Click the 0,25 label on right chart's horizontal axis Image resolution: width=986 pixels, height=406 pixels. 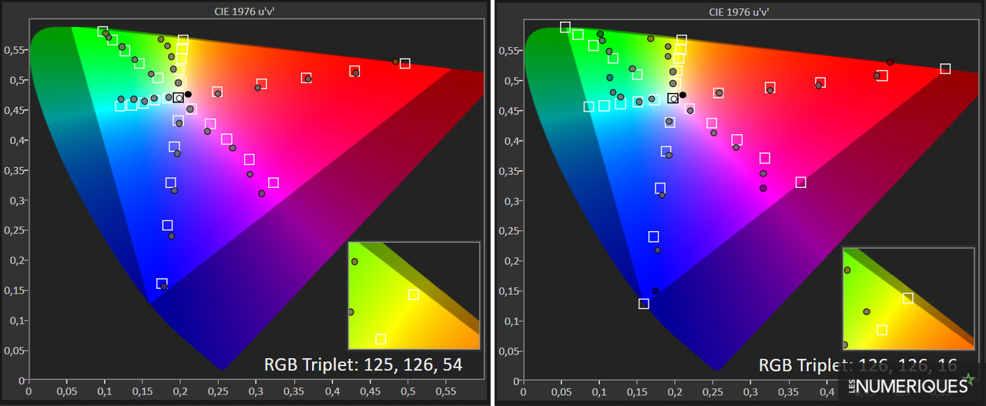tap(714, 392)
